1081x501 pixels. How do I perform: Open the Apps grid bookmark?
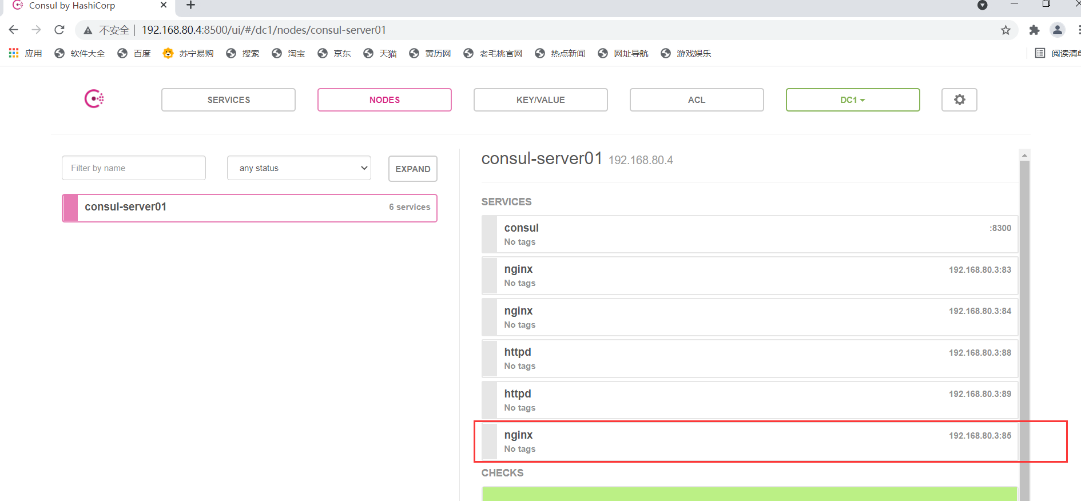pos(26,53)
